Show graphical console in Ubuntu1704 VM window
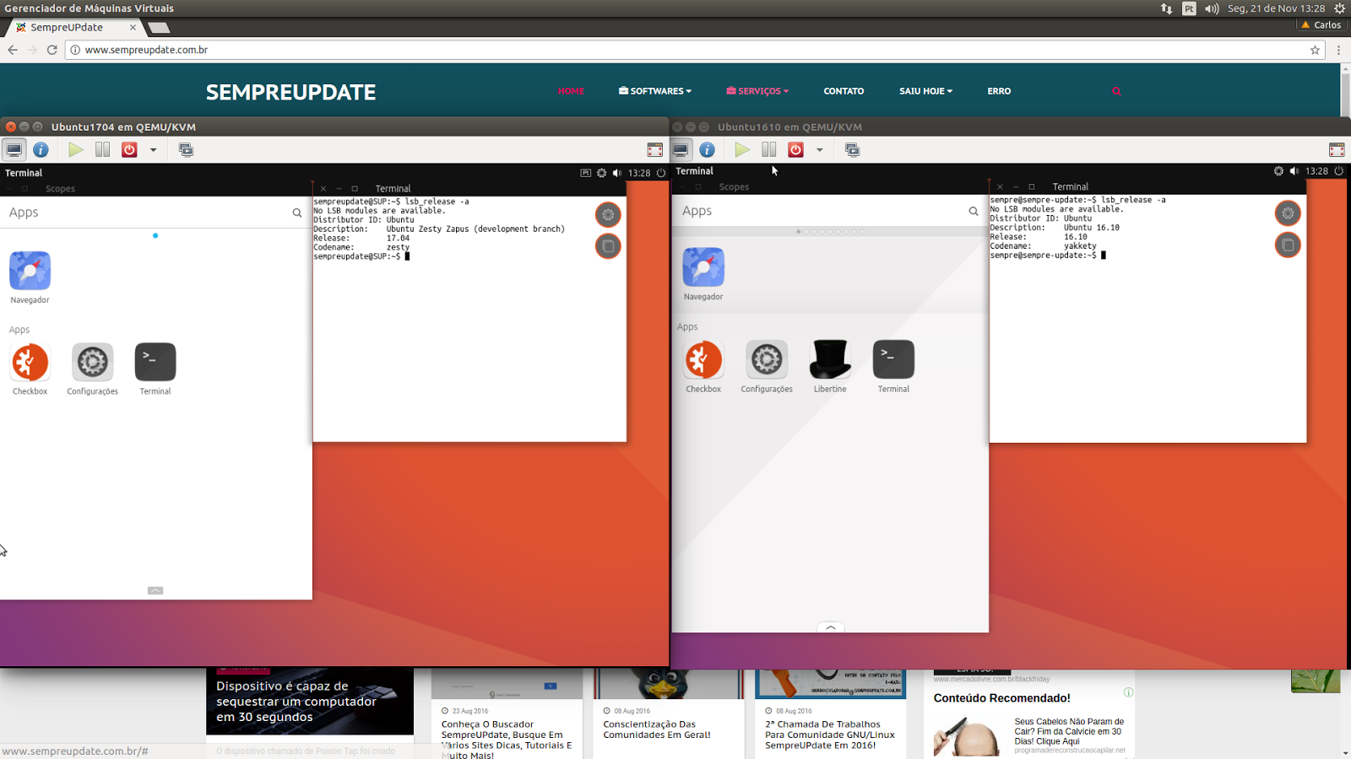 coord(14,150)
